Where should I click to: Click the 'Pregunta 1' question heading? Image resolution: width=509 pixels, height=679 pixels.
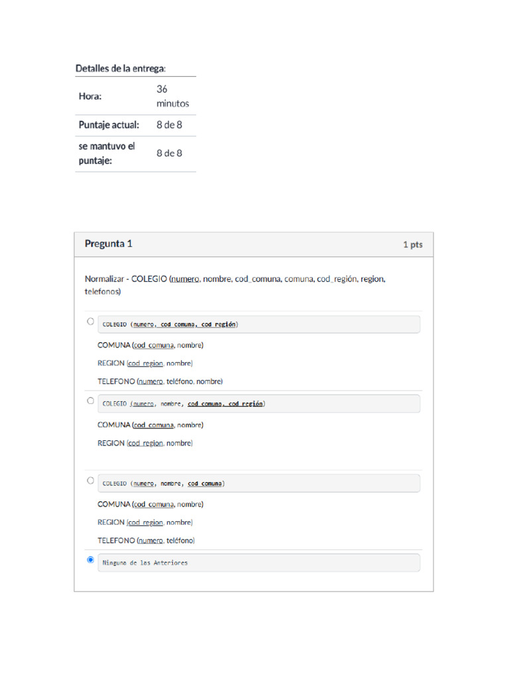click(109, 243)
